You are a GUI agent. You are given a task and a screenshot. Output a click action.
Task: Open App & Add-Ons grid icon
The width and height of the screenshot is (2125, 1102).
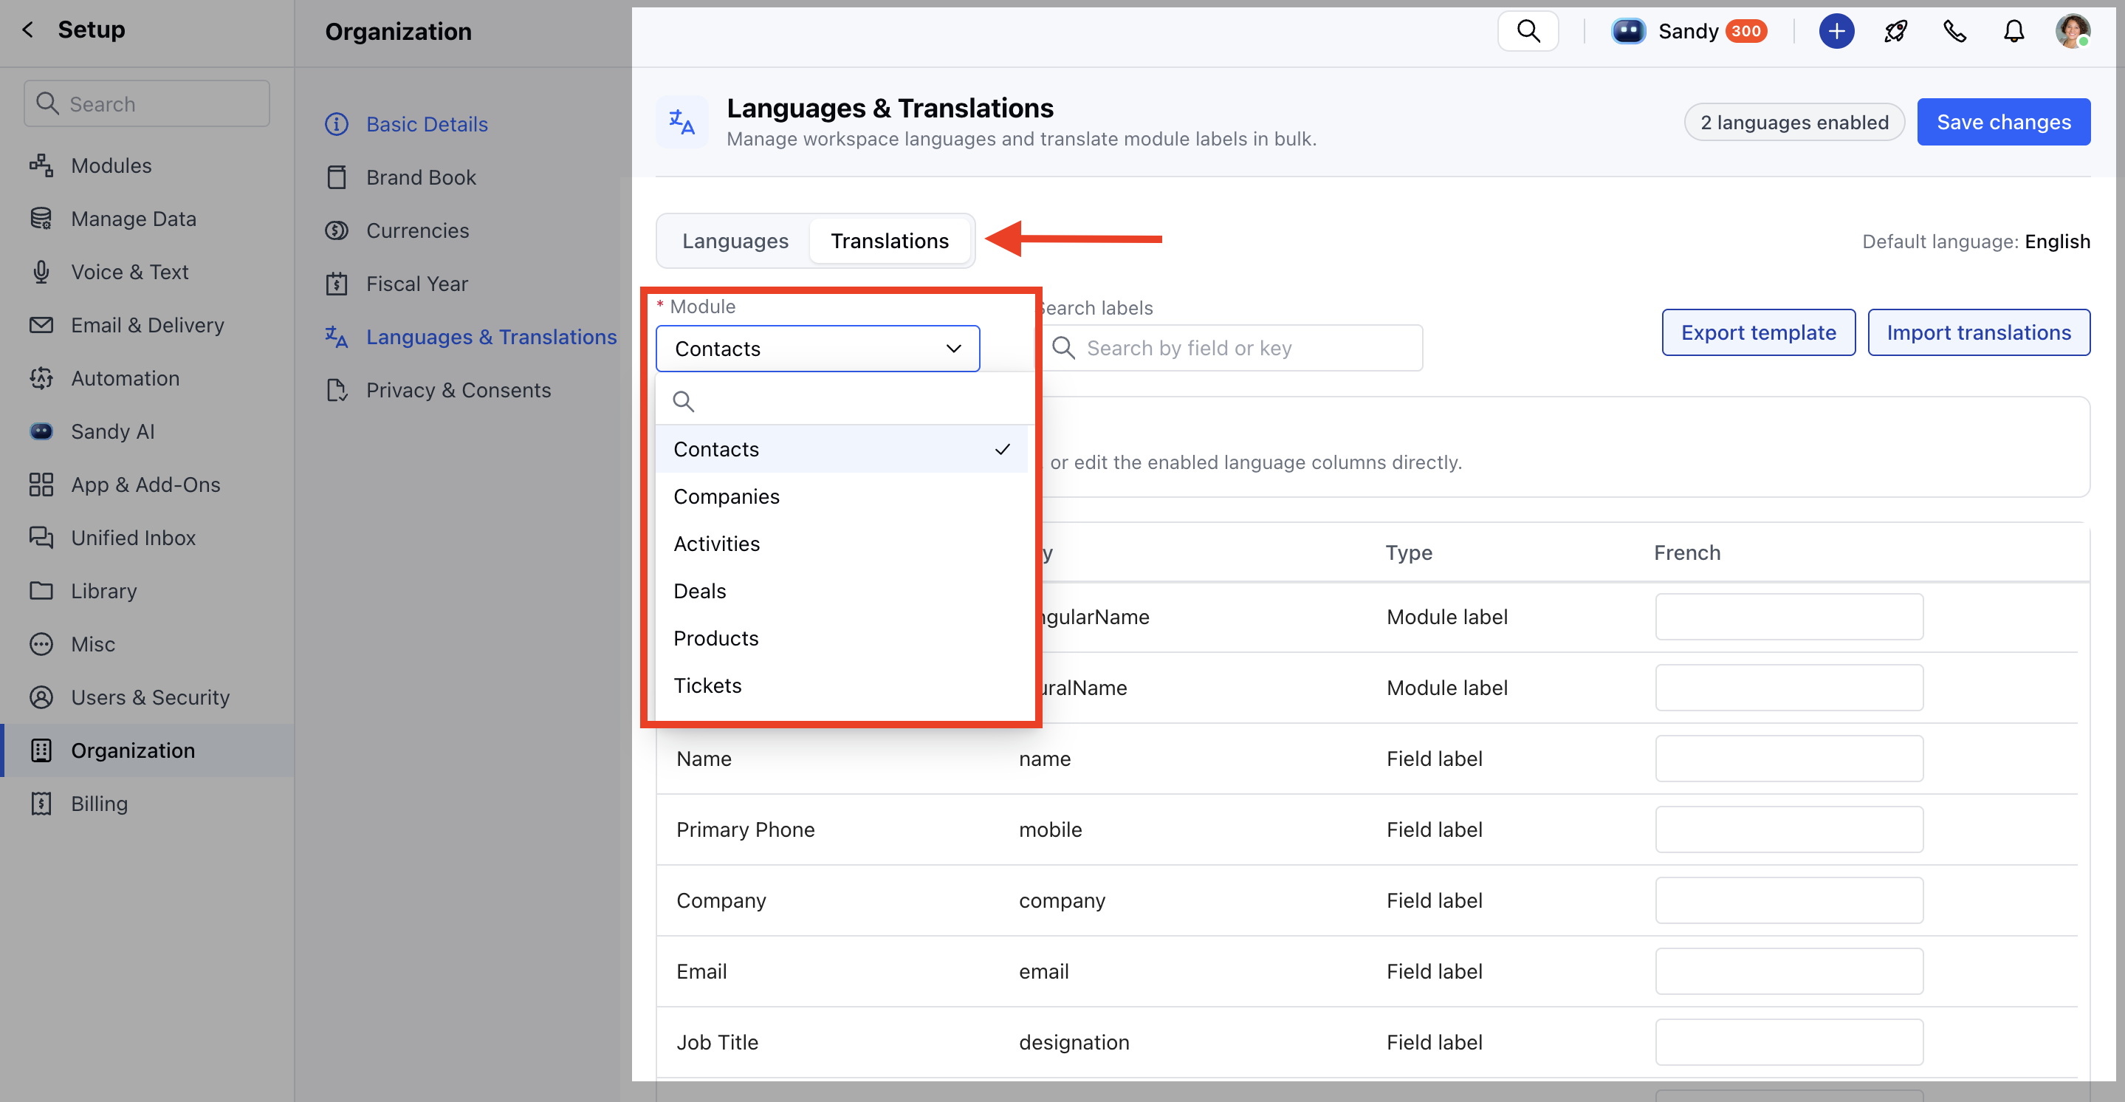(41, 485)
